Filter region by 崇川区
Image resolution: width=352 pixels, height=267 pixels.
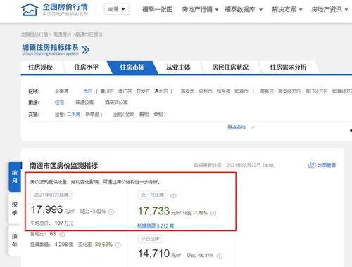click(x=107, y=91)
